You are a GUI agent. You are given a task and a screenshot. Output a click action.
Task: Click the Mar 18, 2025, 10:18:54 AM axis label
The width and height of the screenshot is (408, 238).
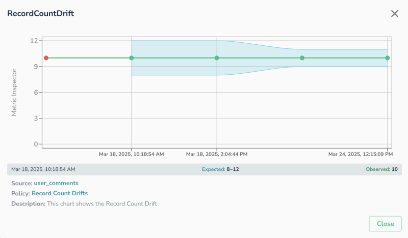(132, 154)
